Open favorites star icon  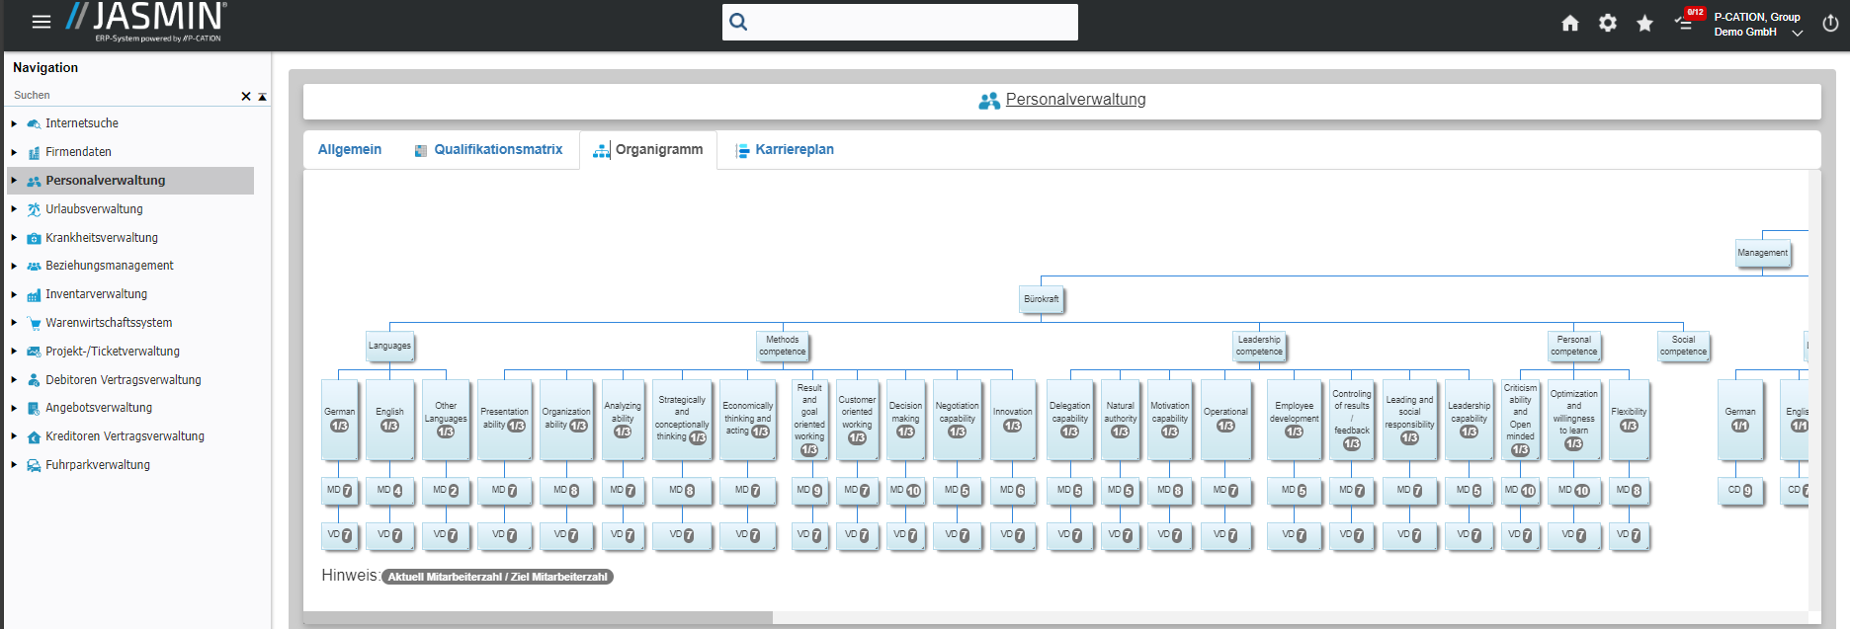(1644, 23)
